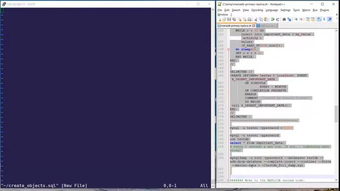Click the 'mysqldump -u root' command line
The height and width of the screenshot is (191, 340).
(280, 161)
